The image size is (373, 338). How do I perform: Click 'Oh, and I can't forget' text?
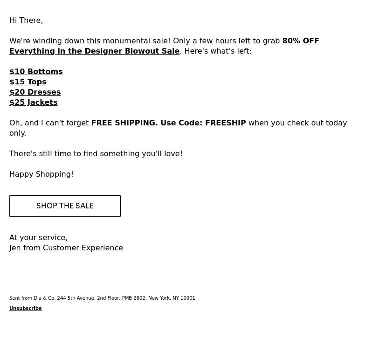pos(49,123)
